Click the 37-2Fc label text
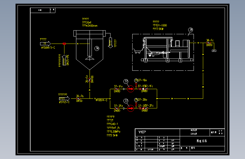 pyautogui.click(x=149, y=106)
